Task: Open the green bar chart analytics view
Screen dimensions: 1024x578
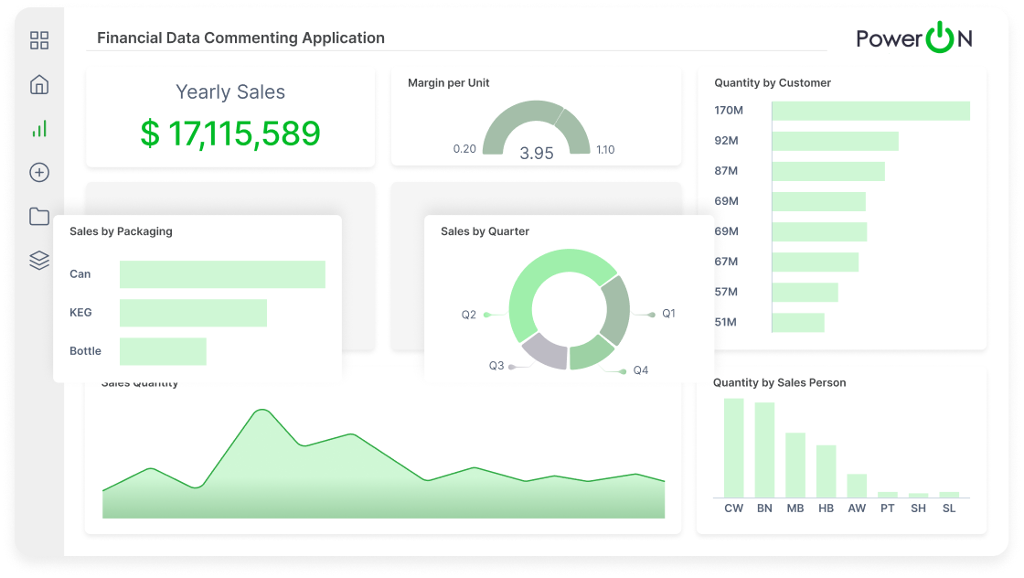Action: point(38,128)
